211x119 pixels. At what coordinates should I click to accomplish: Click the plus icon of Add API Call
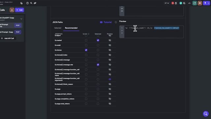coord(2,38)
